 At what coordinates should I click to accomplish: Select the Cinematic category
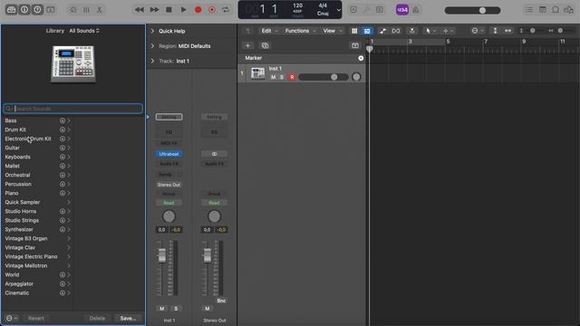point(16,292)
